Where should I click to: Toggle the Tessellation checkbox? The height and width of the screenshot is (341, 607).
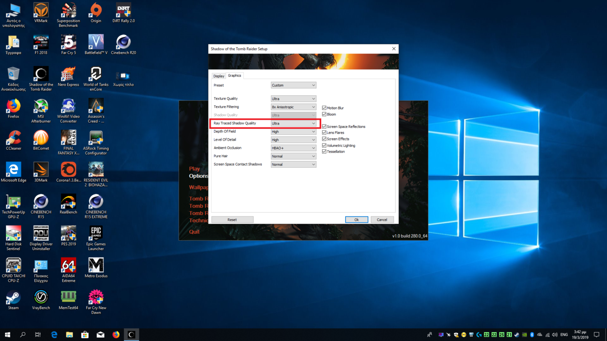(x=324, y=152)
